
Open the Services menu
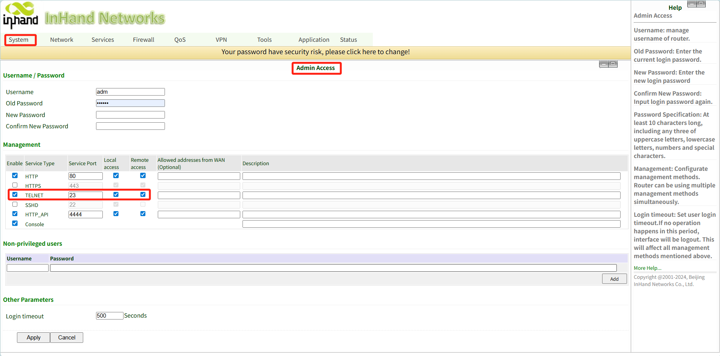(103, 40)
